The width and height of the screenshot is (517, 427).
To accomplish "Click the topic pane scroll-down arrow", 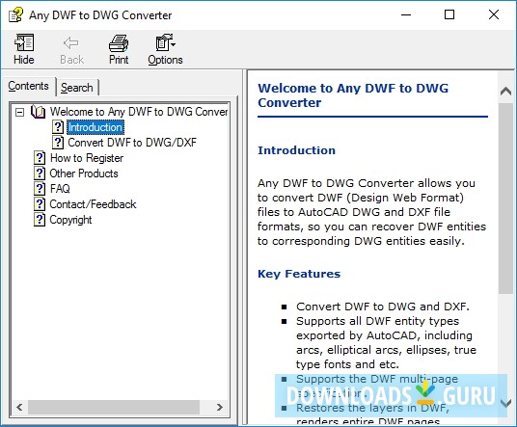I will tap(505, 403).
